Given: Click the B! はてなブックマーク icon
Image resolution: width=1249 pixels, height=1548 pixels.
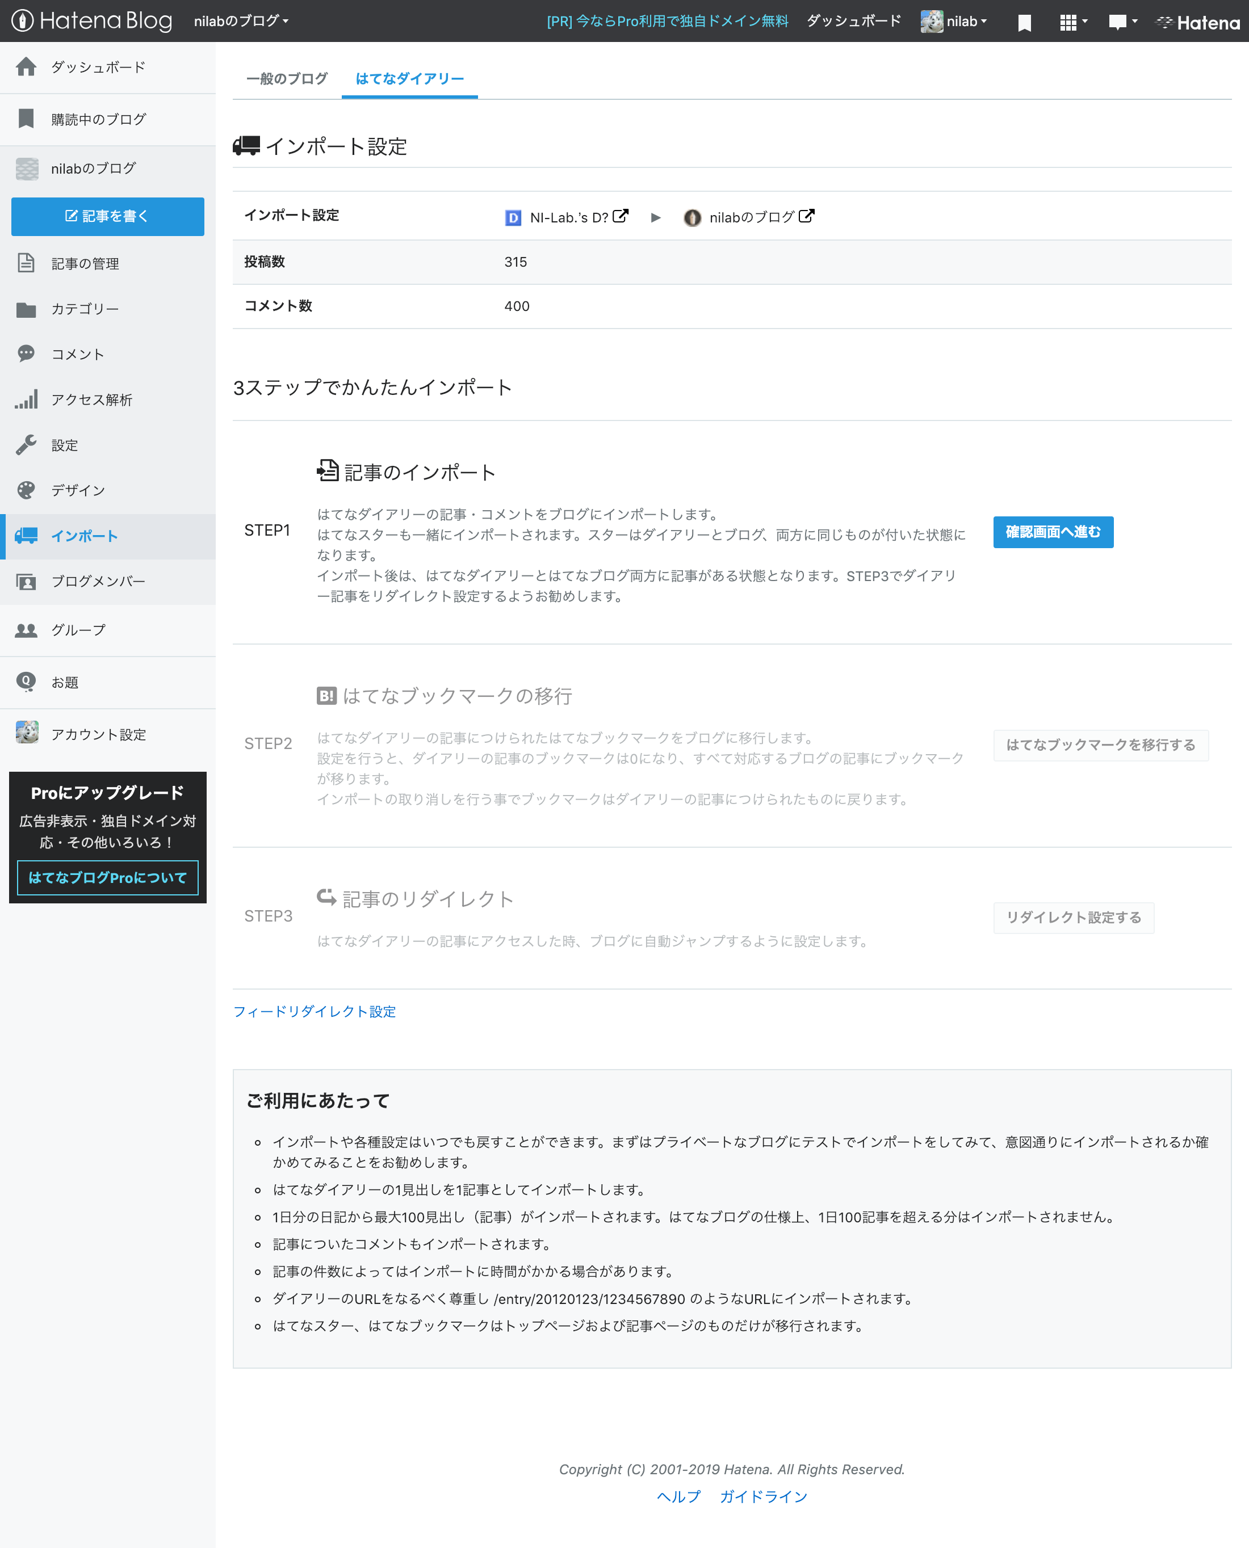Looking at the screenshot, I should point(326,695).
